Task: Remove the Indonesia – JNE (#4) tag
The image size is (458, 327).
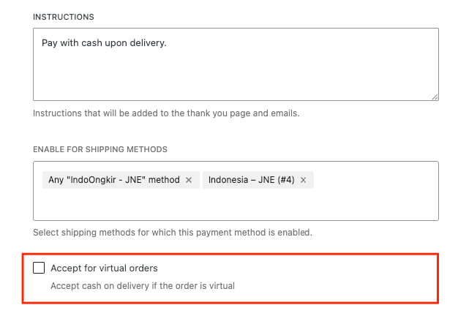Action: (303, 180)
